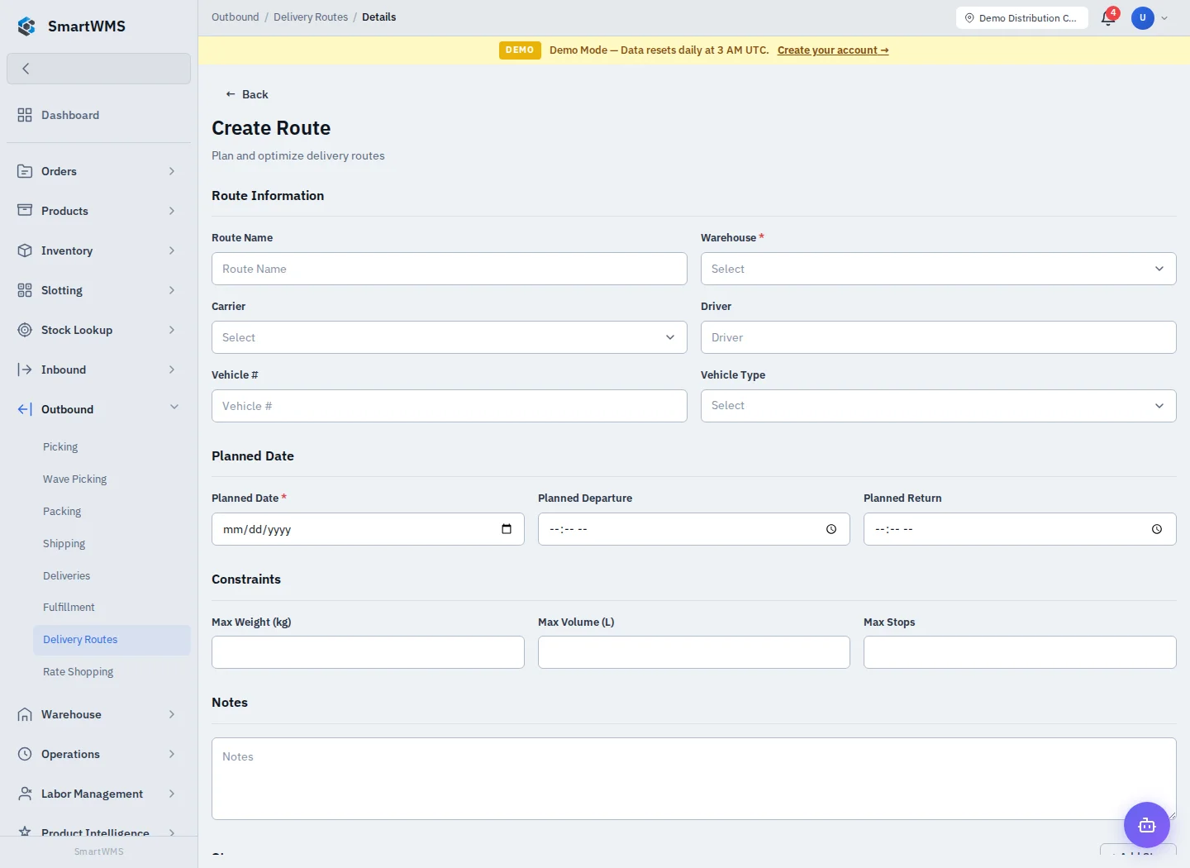Click the Slotting sidebar icon
The height and width of the screenshot is (868, 1190).
[25, 290]
